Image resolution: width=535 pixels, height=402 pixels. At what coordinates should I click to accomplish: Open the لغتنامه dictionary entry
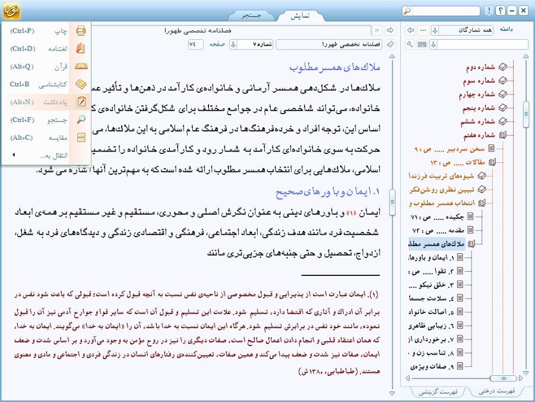(46, 49)
